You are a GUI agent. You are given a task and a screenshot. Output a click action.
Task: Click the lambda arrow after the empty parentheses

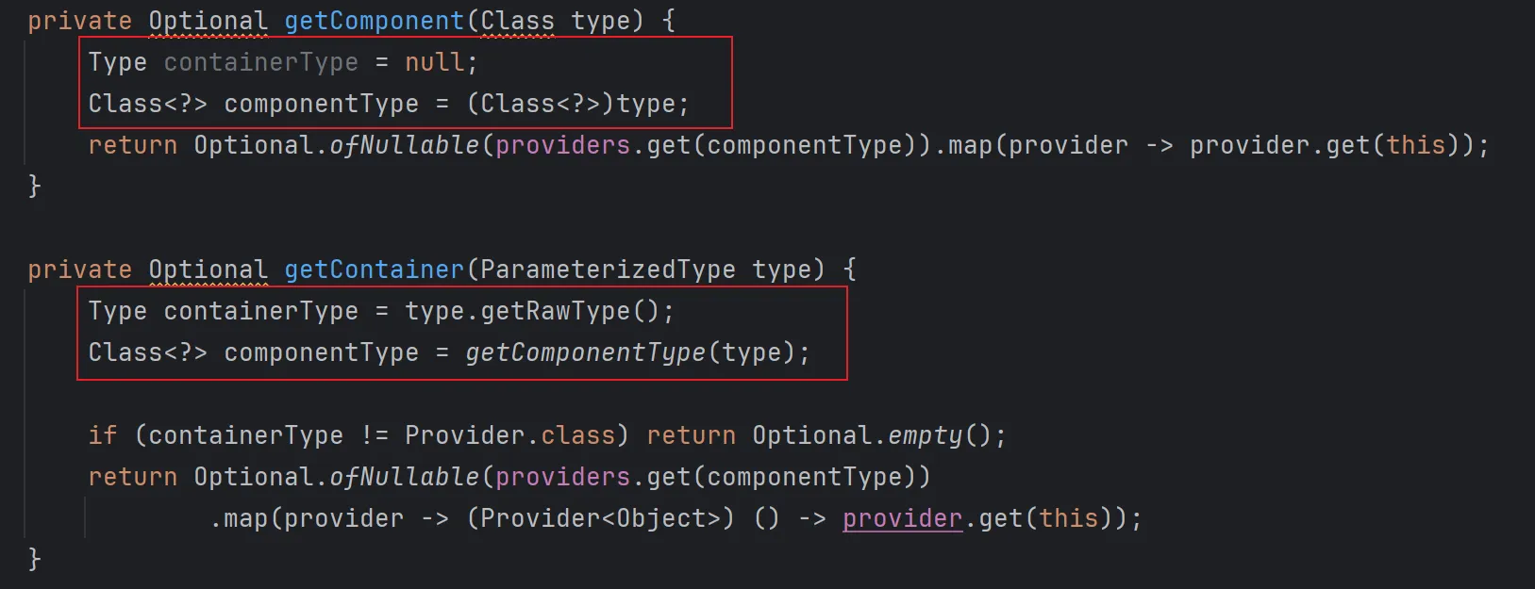[812, 518]
